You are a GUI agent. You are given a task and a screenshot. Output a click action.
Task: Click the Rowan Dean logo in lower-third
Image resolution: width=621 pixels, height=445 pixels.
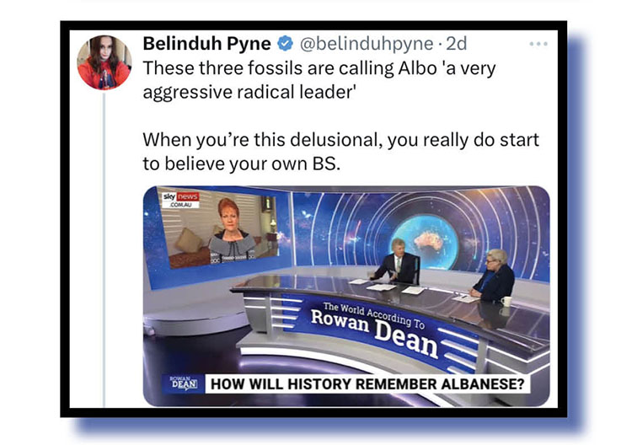click(184, 383)
